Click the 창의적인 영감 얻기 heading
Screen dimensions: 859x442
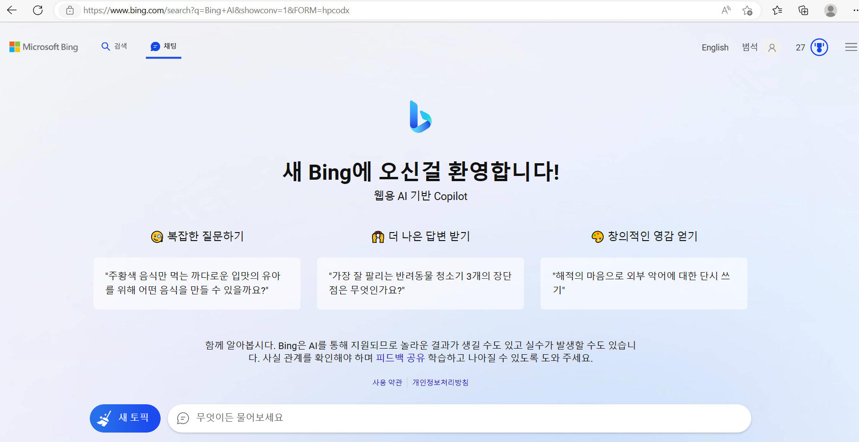[x=653, y=236]
